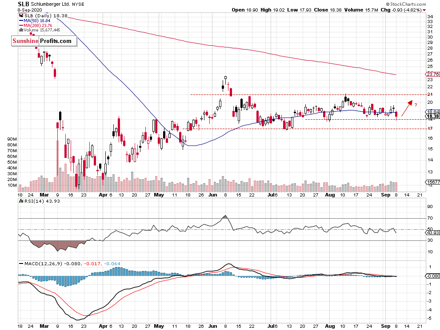Click the NYSE exchange label
This screenshot has width=440, height=330.
[77, 4]
